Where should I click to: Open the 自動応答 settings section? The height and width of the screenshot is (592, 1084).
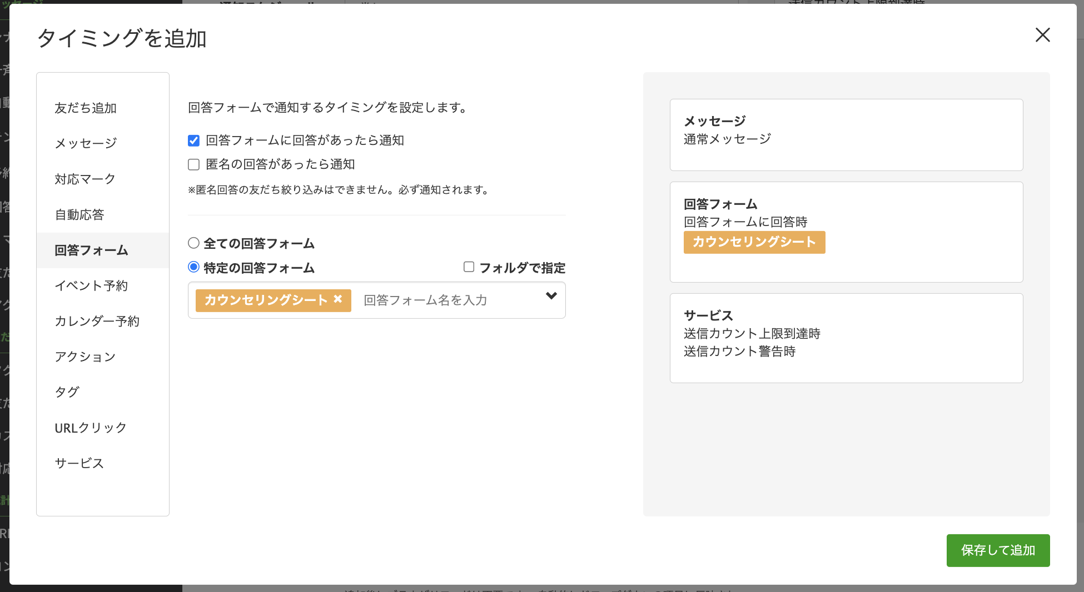pos(79,214)
